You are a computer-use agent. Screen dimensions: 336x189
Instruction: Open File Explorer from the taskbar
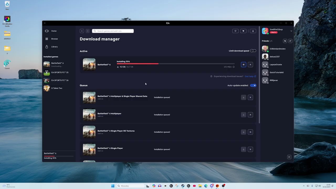coord(200,186)
